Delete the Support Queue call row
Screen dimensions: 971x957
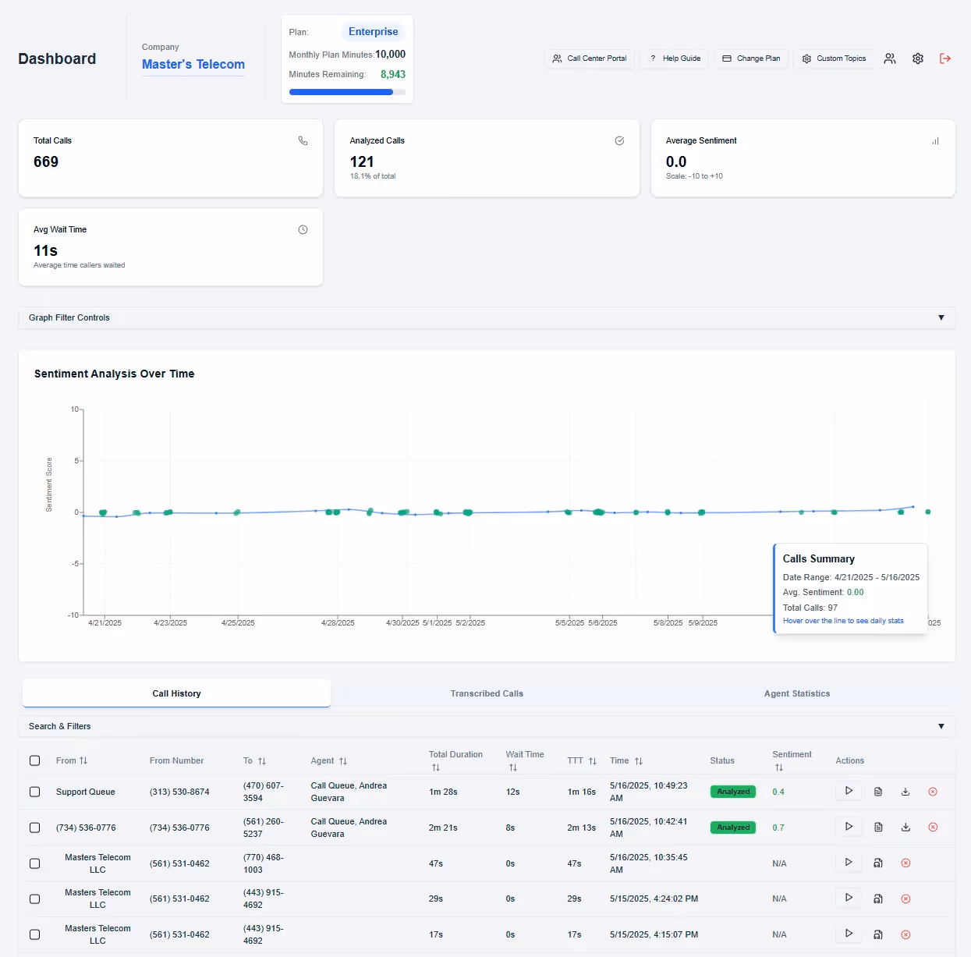click(x=933, y=792)
